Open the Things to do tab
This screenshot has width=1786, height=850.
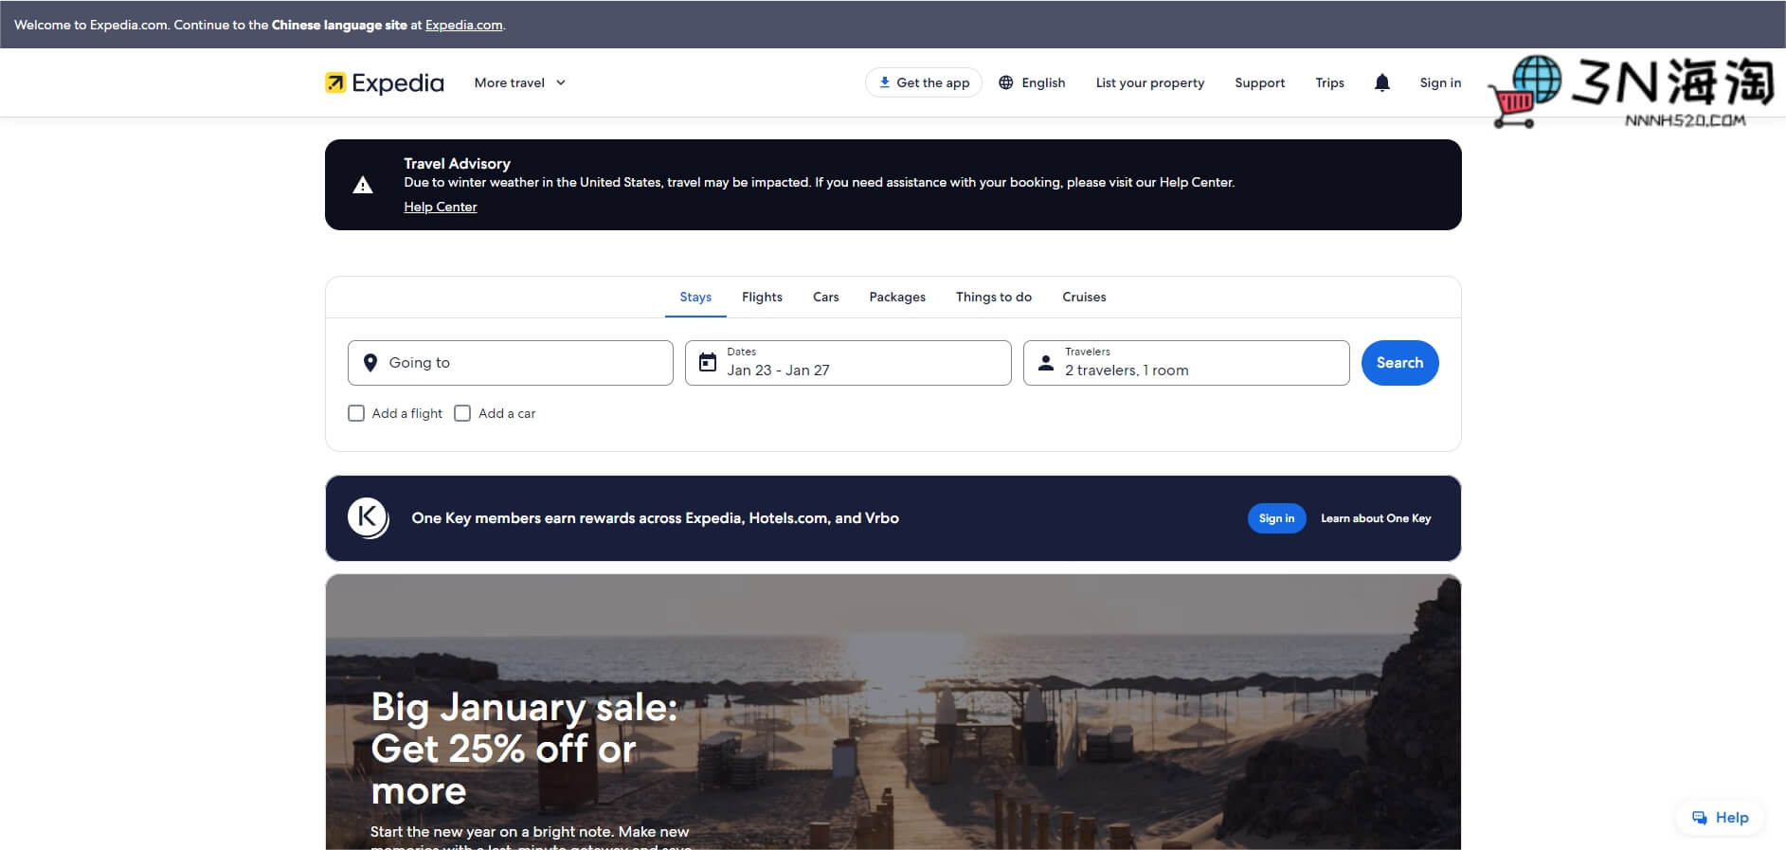pos(994,297)
